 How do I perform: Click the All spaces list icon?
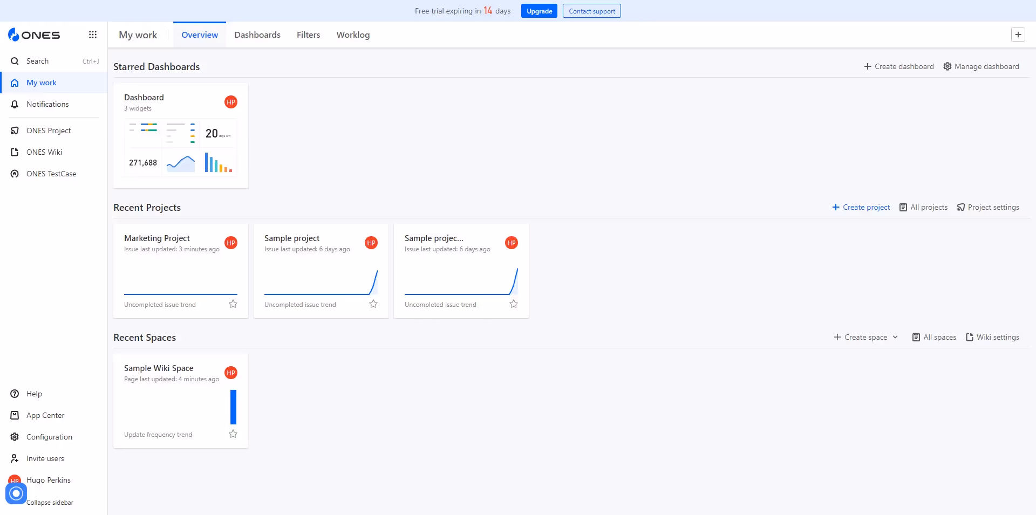point(916,337)
